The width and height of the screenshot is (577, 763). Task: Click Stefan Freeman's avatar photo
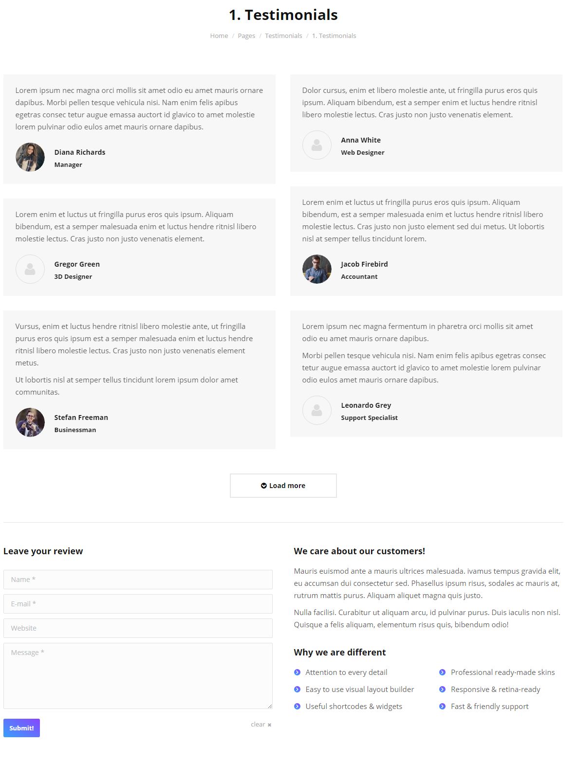(x=30, y=422)
